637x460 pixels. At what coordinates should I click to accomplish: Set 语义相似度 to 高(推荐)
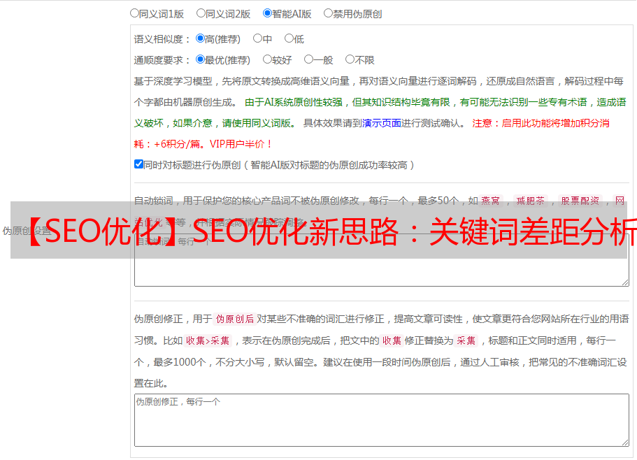click(x=200, y=38)
